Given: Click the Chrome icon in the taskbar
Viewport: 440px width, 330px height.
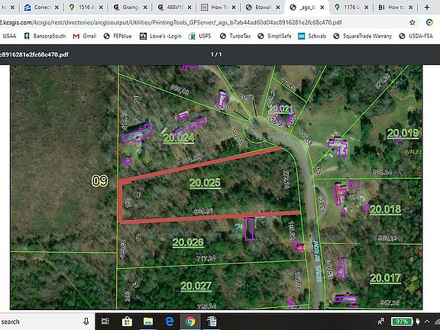Looking at the screenshot, I should (x=190, y=322).
